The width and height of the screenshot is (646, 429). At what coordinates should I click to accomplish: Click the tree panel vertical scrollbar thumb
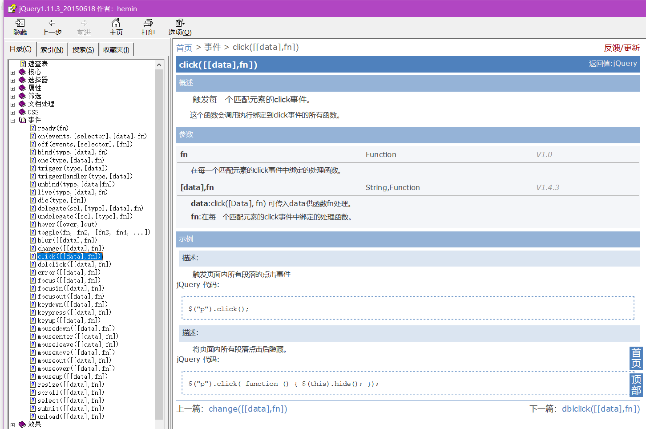[x=159, y=244]
